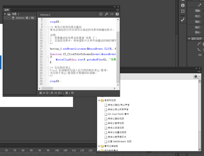
Task: Open the Info panel icon in the dock
Action: click(183, 5)
